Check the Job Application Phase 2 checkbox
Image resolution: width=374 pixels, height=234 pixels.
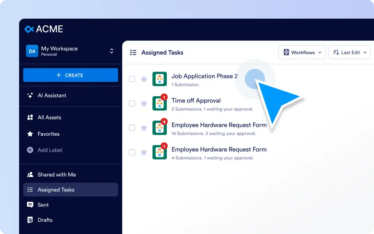click(132, 79)
